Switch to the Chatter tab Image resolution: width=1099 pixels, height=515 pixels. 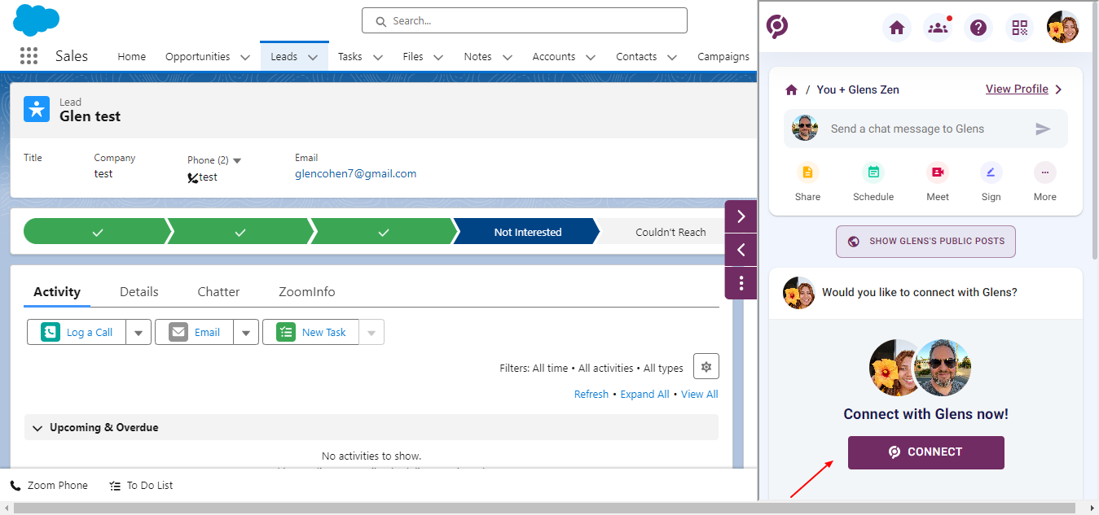218,291
